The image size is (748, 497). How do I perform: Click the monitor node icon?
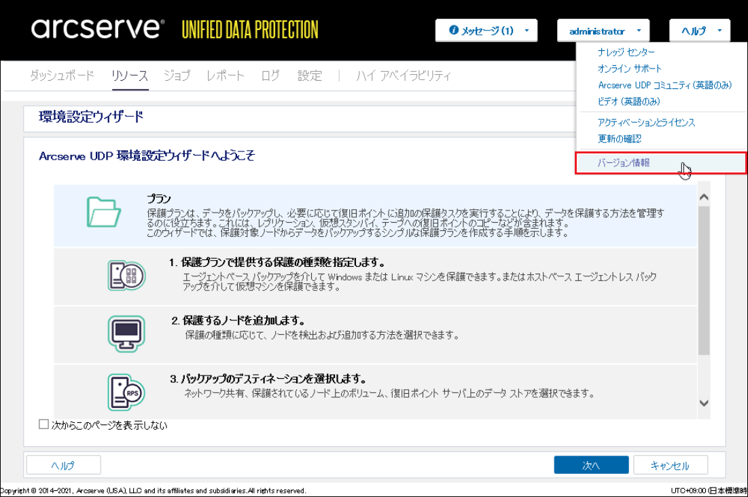click(x=126, y=333)
